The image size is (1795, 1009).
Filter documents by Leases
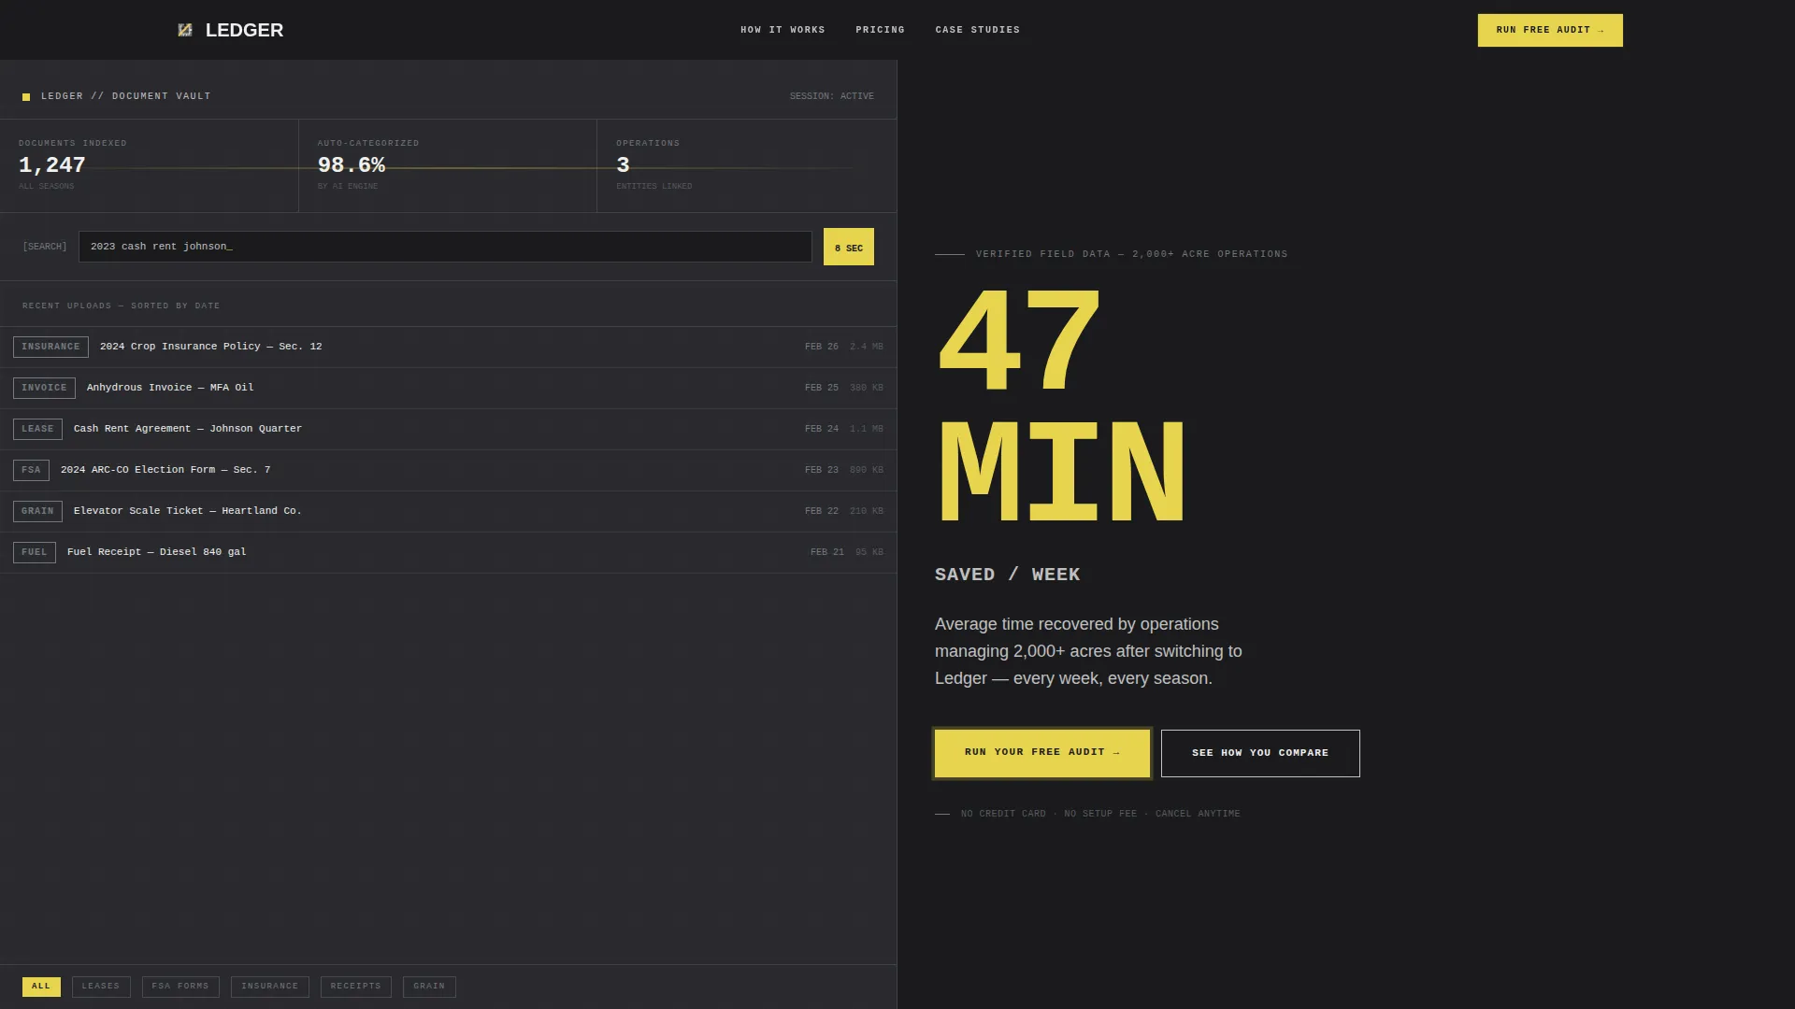(101, 987)
